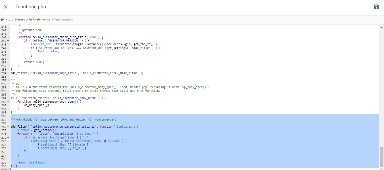This screenshot has height=170, width=384.
Task: Click the 'return $val;' line
Action: pos(34,62)
